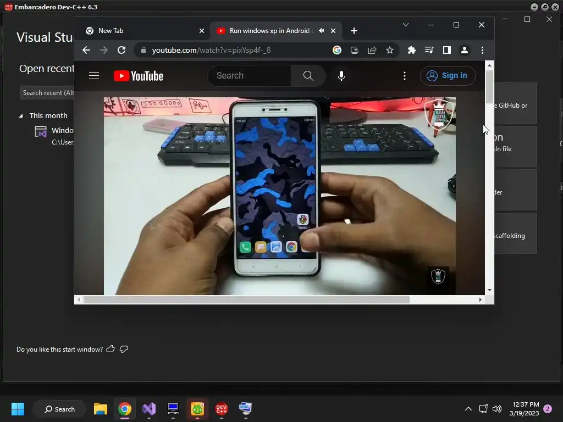Screen dimensions: 563x422
Task: Click the horizontal scrollbar thumb
Action: point(246,299)
